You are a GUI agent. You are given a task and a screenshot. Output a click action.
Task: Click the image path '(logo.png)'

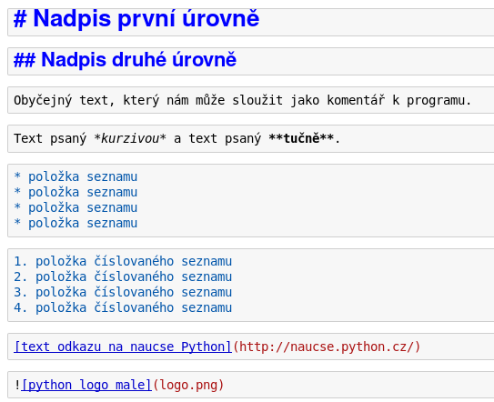point(188,386)
